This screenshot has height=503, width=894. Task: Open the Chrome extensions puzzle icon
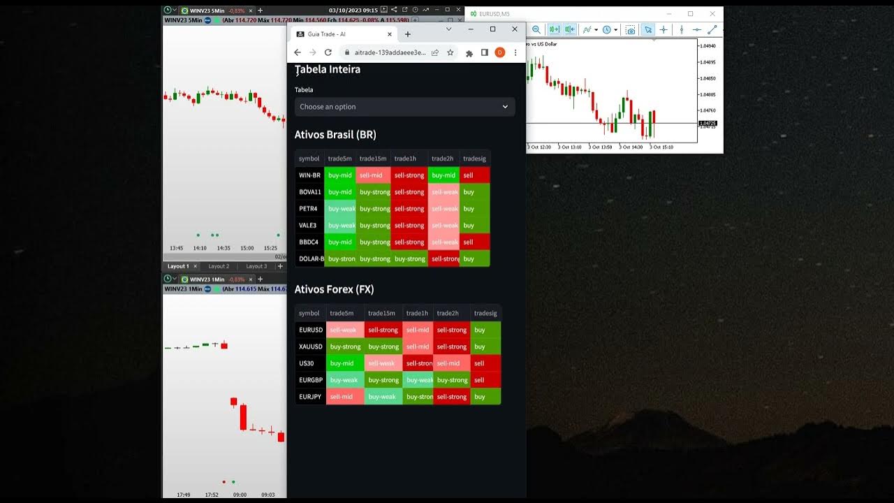469,53
